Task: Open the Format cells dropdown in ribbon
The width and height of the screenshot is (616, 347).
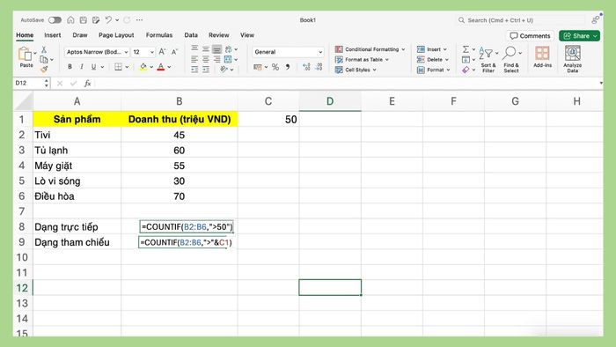Action: tap(433, 70)
